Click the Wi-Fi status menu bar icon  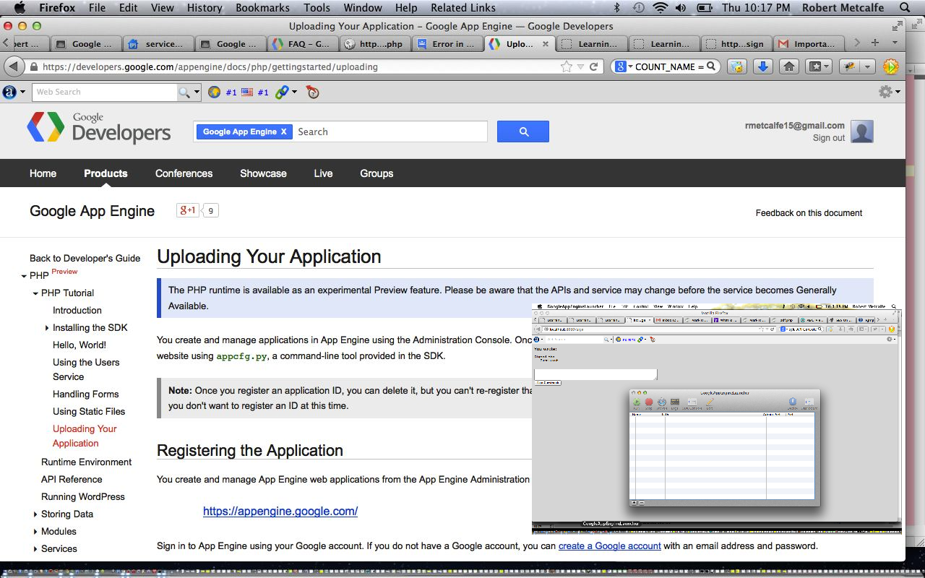659,8
